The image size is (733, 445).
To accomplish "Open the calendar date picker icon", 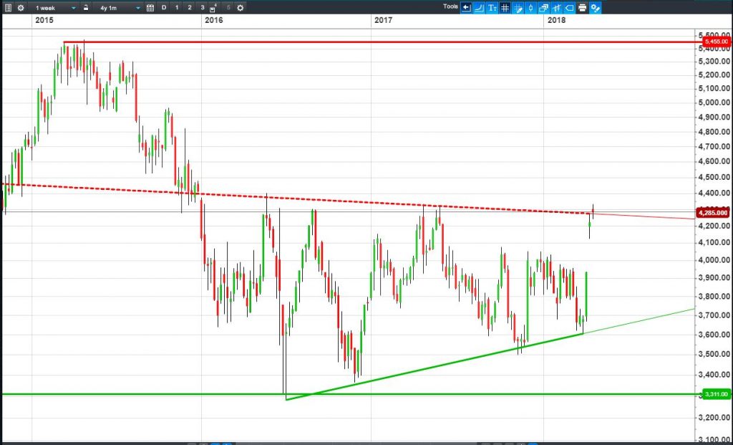I will (150, 8).
